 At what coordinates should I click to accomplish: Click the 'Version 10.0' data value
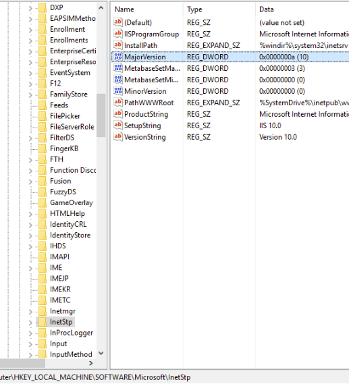click(x=278, y=137)
